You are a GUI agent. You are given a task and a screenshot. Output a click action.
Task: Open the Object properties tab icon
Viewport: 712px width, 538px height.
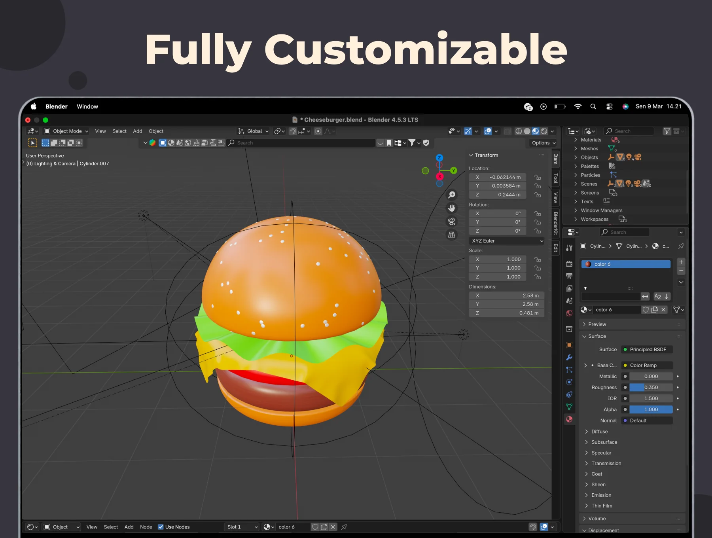tap(569, 345)
